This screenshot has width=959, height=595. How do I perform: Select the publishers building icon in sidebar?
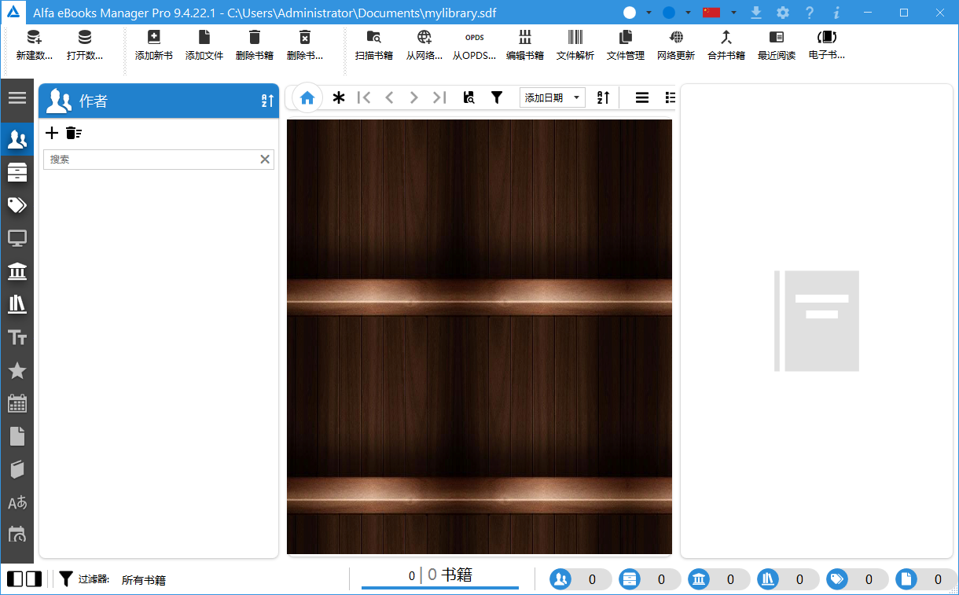point(17,271)
